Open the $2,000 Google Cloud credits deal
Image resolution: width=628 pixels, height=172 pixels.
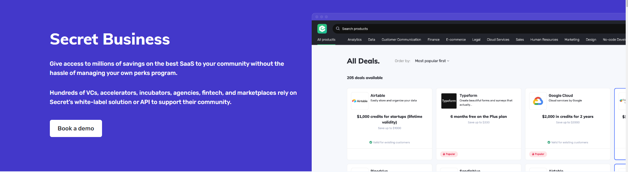(568, 117)
